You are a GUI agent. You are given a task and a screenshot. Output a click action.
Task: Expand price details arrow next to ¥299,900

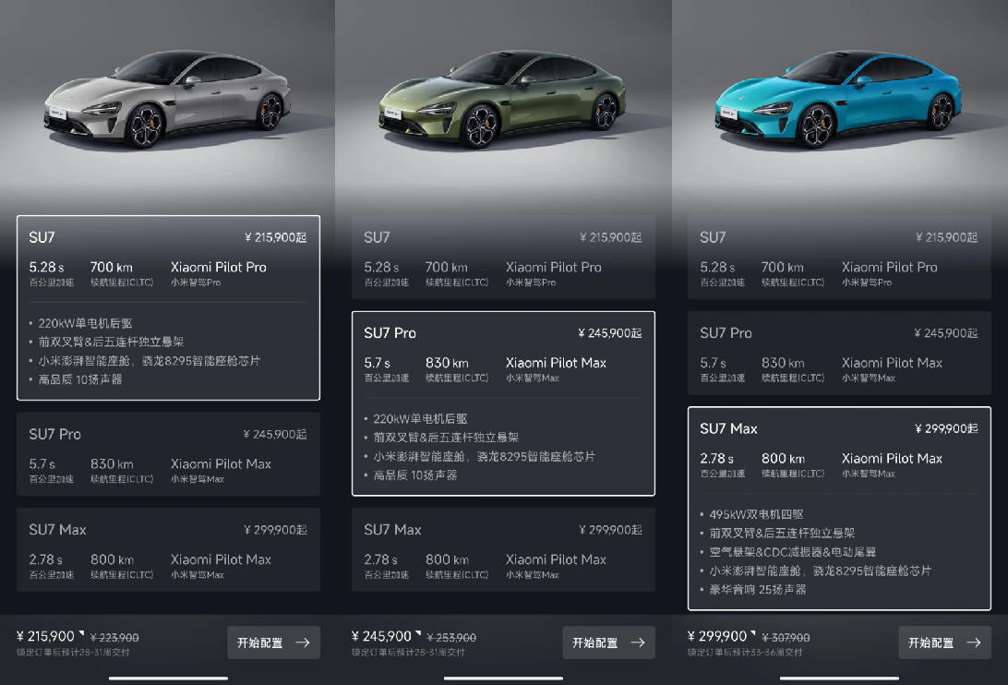point(753,633)
